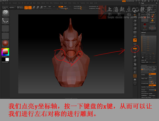This screenshot has width=159, height=121.
Task: Activate Quick Sketch mode
Action: pos(21,8)
